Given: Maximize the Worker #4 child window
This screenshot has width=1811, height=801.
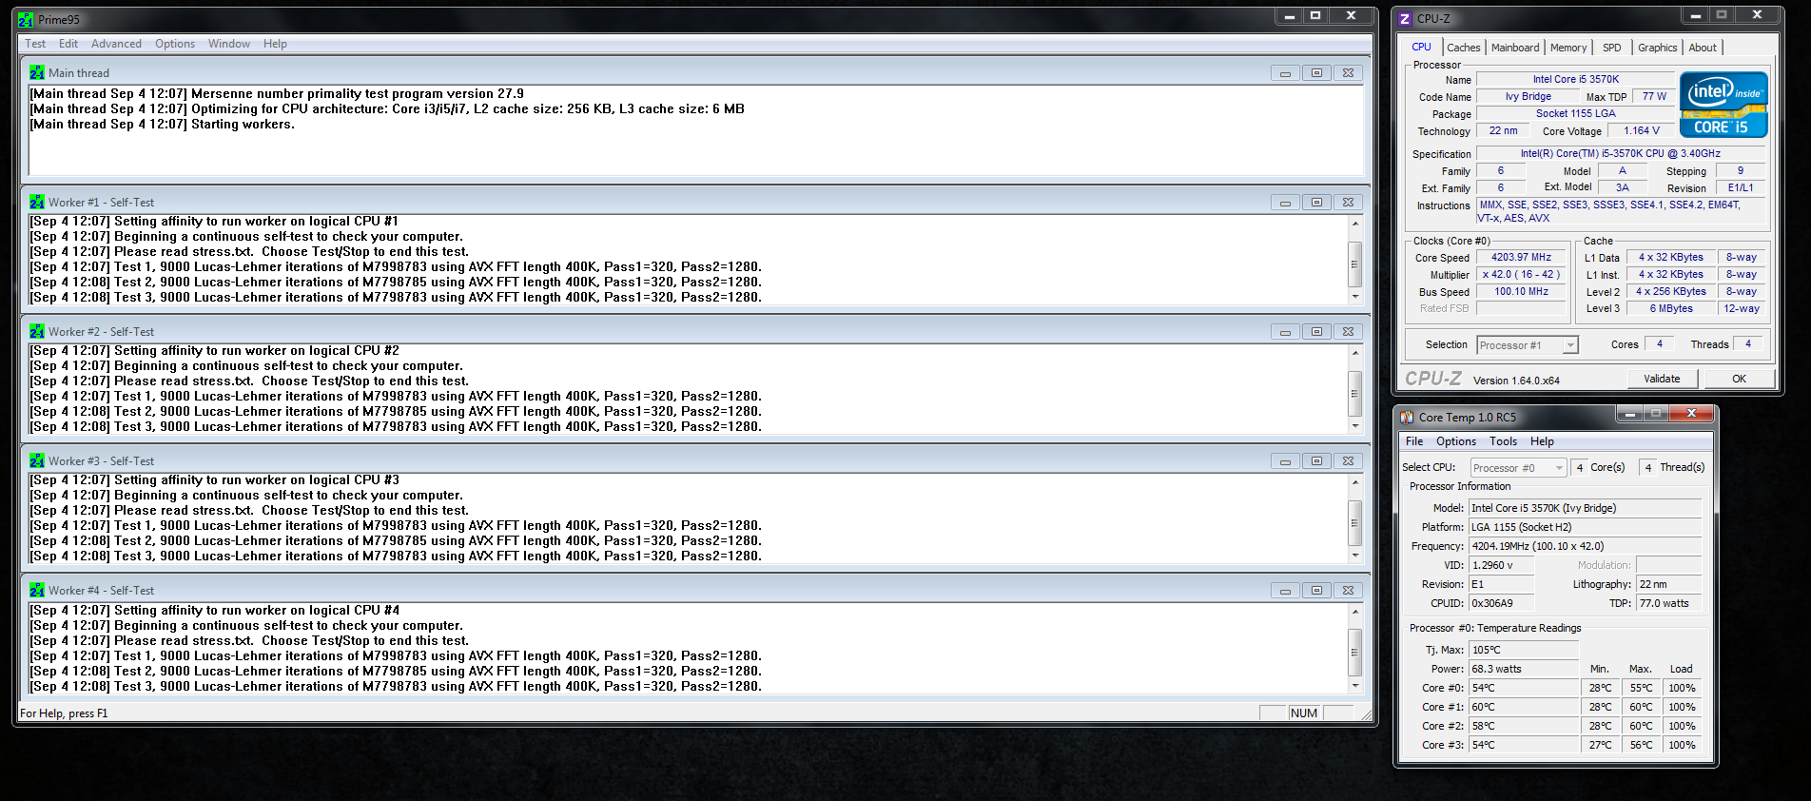Looking at the screenshot, I should [x=1316, y=591].
